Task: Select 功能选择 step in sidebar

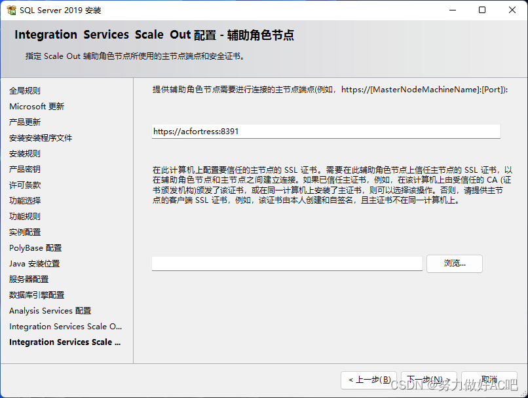Action: coord(25,201)
